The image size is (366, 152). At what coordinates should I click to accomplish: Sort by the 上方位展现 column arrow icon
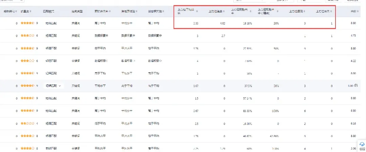(304, 11)
